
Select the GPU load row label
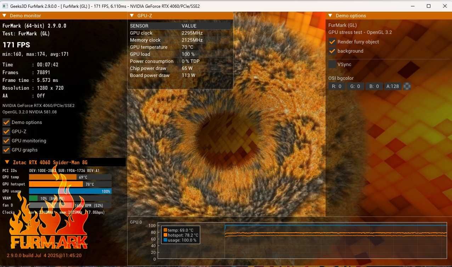click(x=140, y=54)
